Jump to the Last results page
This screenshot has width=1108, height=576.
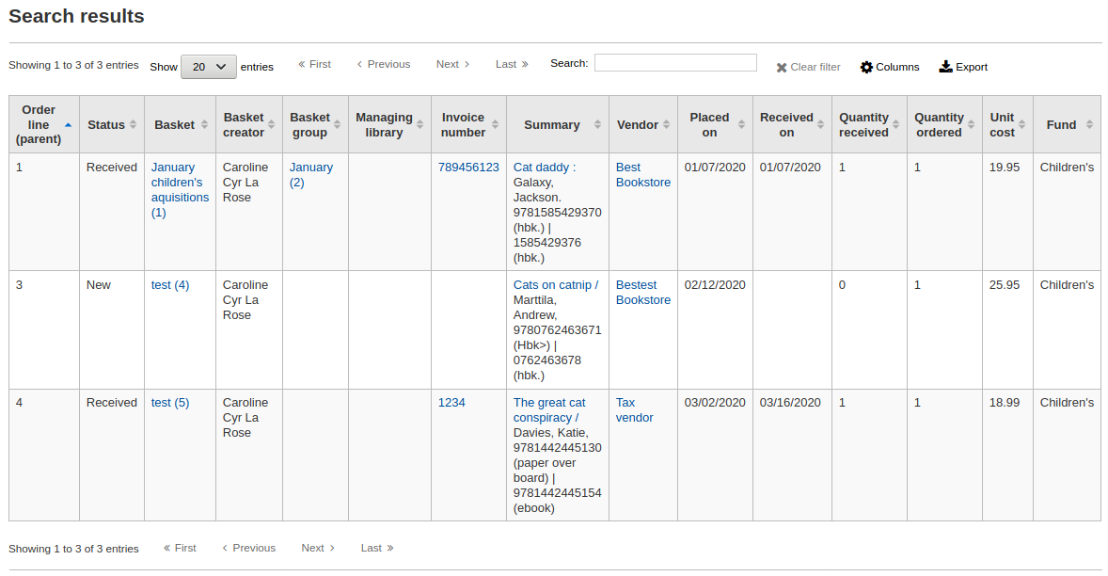pyautogui.click(x=511, y=64)
